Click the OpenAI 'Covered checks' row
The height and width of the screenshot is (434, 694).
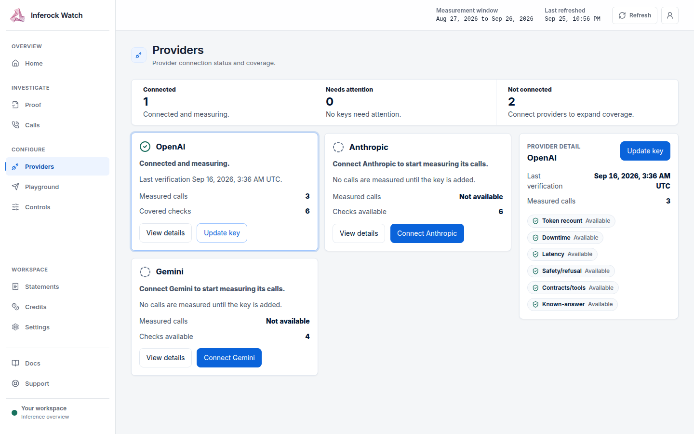225,211
